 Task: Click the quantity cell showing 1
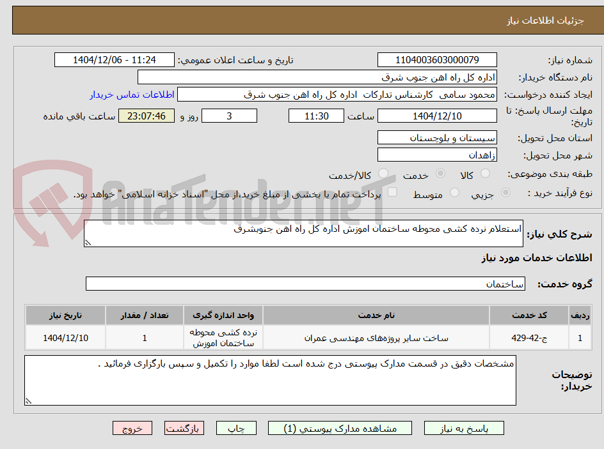pyautogui.click(x=145, y=337)
